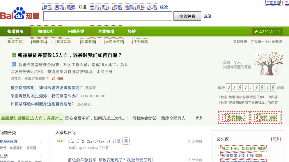Open question 前边的车急刹车 导致我追尾了

pyautogui.click(x=111, y=160)
